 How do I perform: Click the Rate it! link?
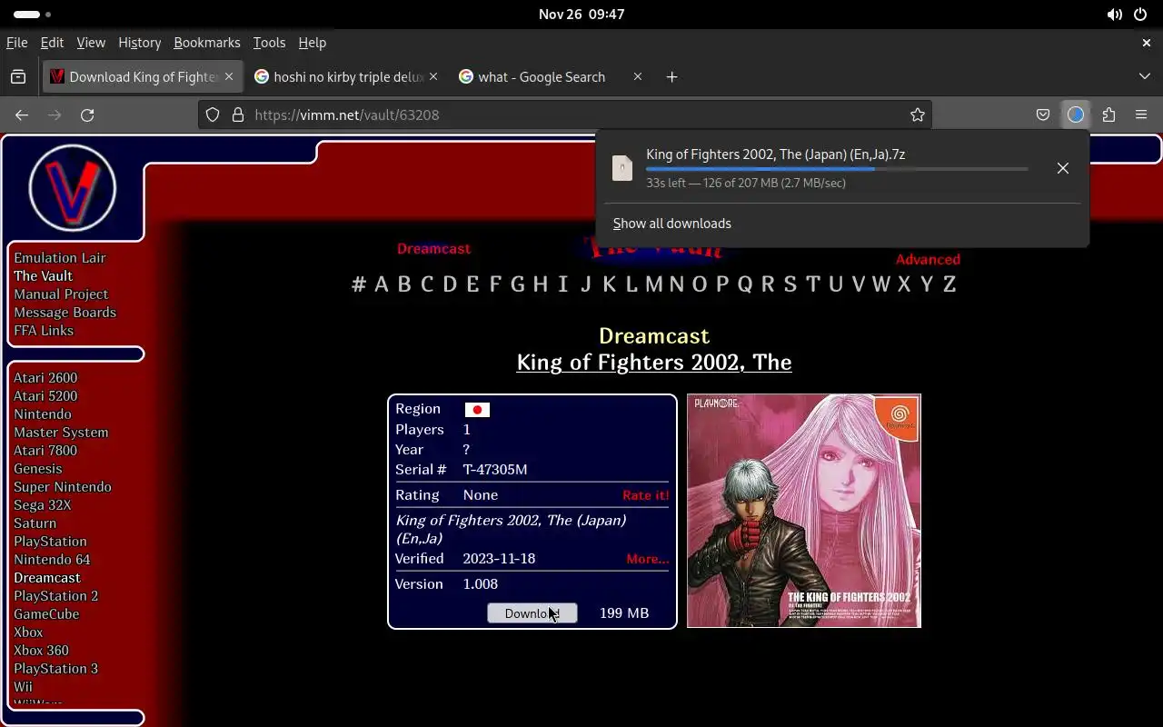click(x=645, y=495)
